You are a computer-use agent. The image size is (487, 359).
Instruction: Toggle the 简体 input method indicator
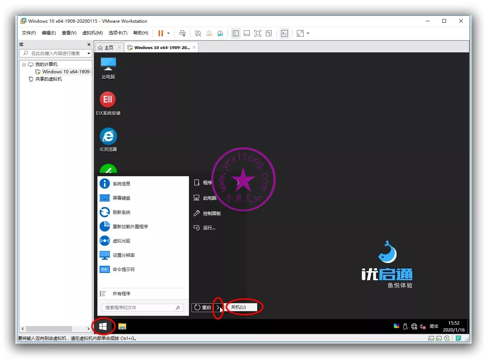coord(434,326)
